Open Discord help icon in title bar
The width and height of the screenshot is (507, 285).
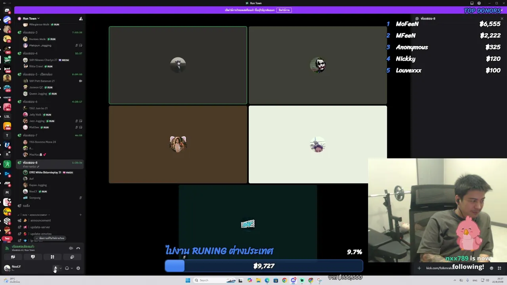coord(479,3)
